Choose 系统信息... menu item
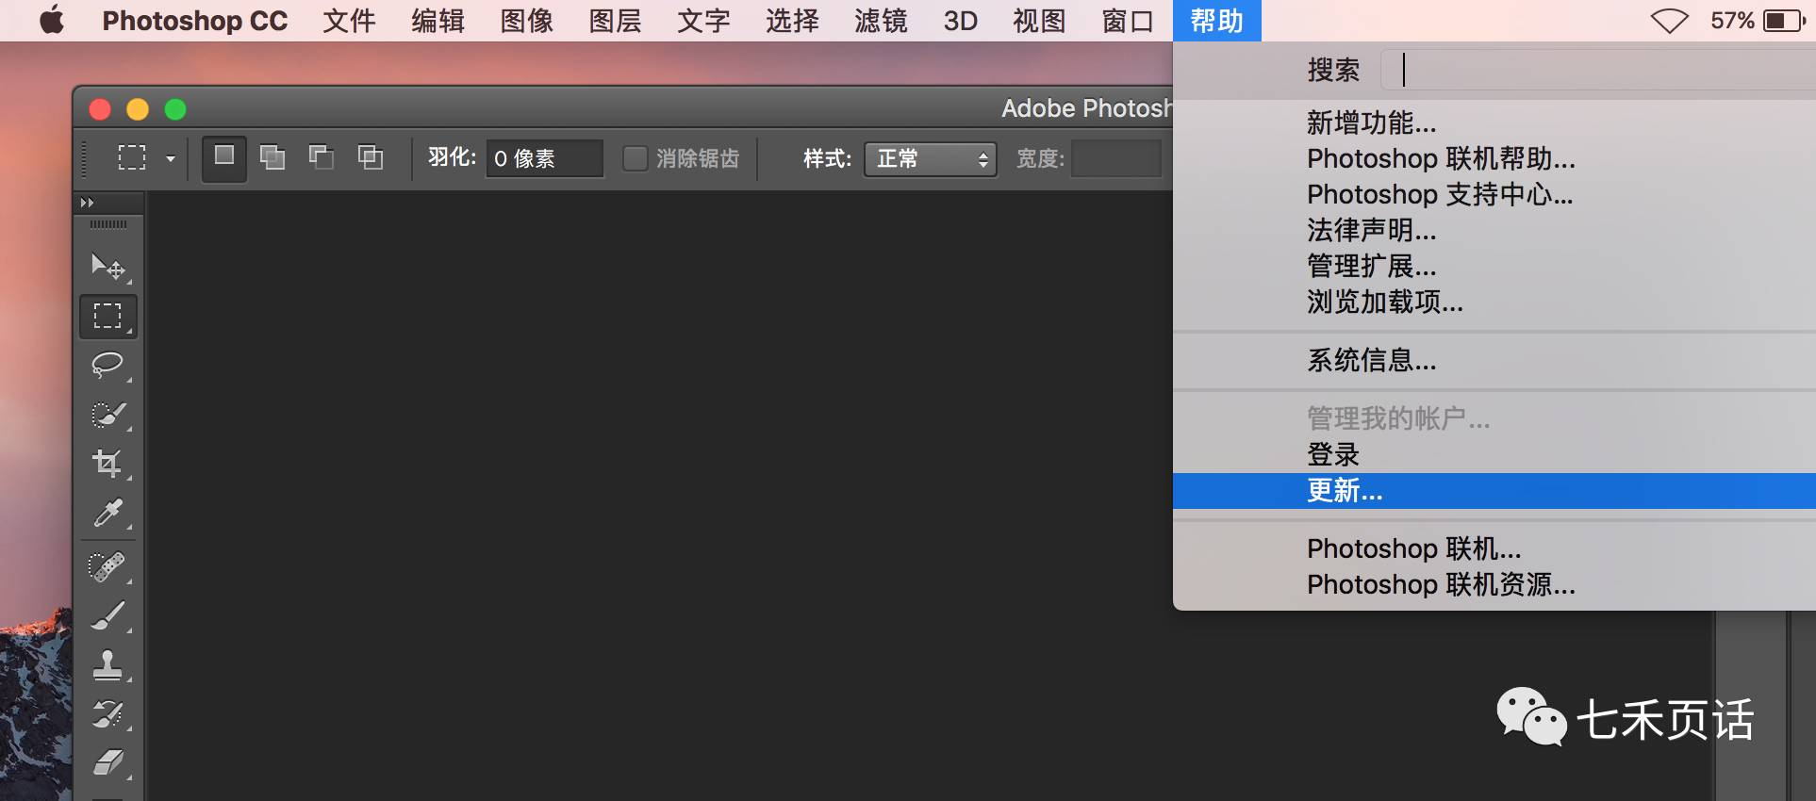Viewport: 1816px width, 801px height. pyautogui.click(x=1494, y=360)
